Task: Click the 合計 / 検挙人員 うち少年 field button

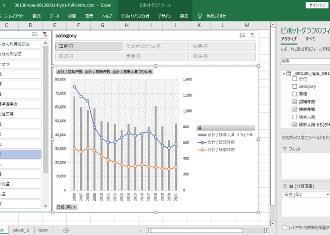Action: pyautogui.click(x=132, y=72)
